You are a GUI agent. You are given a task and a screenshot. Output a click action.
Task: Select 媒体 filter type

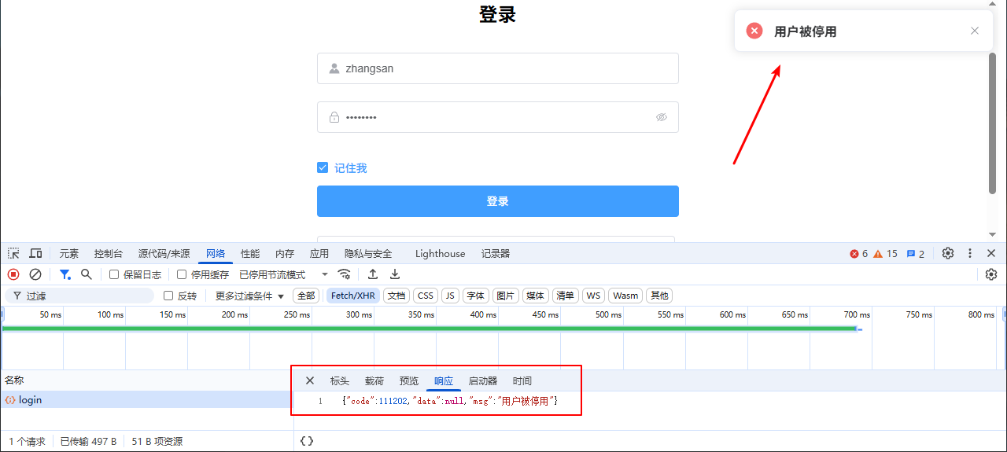536,296
